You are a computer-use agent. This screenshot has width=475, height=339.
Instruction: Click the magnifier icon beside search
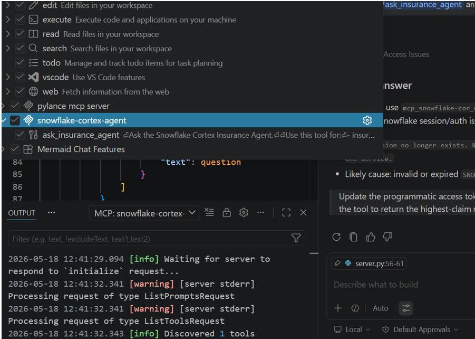pos(33,48)
